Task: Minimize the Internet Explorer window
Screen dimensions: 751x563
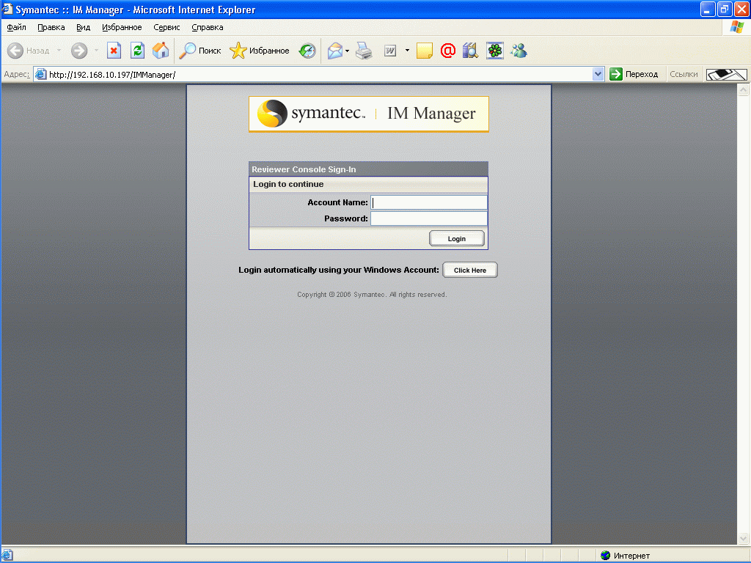Action: click(708, 9)
